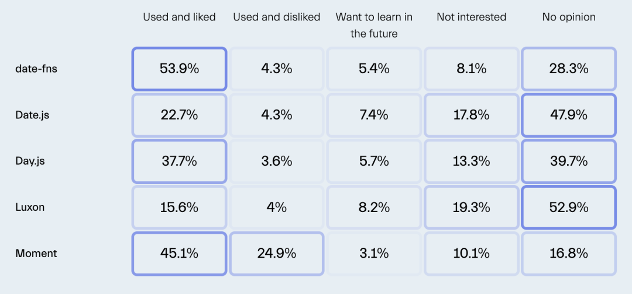The image size is (632, 294).
Task: Click the Day.js 'Used and liked' 37.7% cell
Action: (179, 161)
